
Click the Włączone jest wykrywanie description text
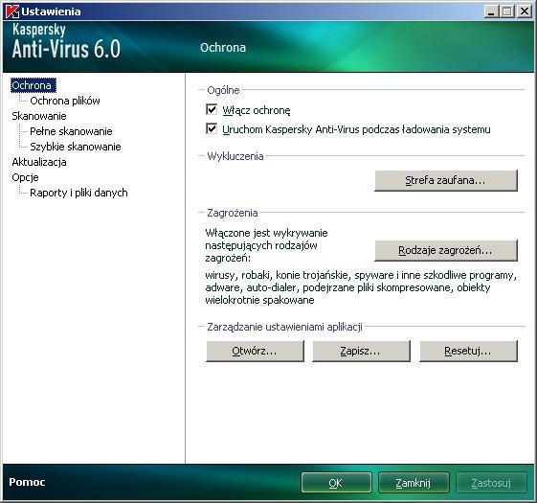coord(266,245)
